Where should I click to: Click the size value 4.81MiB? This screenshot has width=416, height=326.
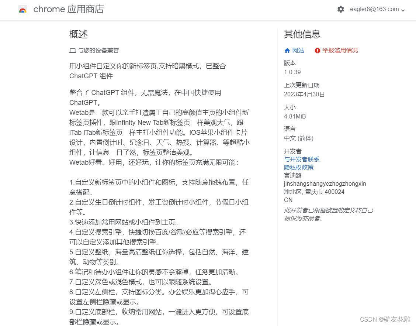click(x=295, y=116)
